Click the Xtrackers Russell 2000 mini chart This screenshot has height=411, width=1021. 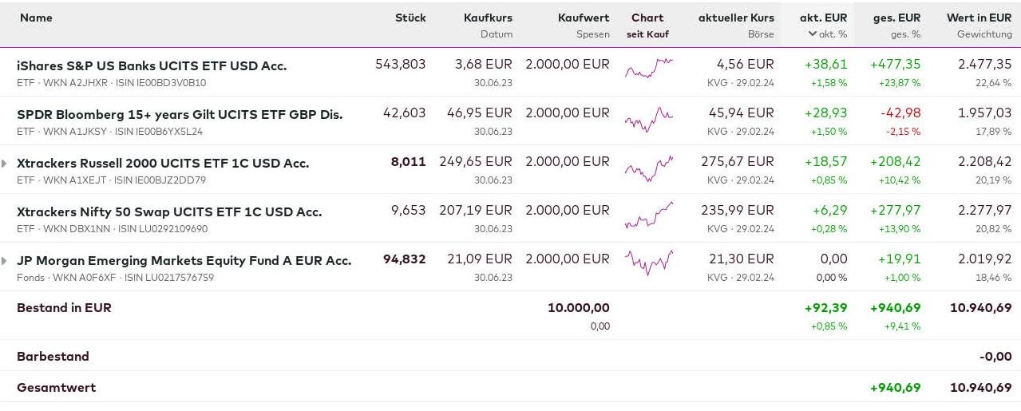click(648, 168)
